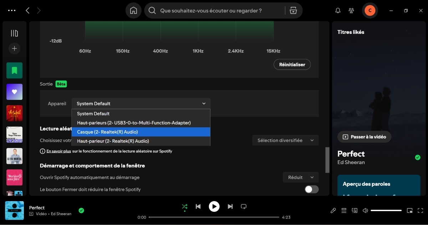The height and width of the screenshot is (225, 428).
Task: Turn off shuffle playback
Action: point(185,206)
